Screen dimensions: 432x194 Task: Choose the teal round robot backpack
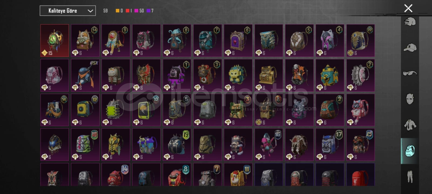(330, 75)
